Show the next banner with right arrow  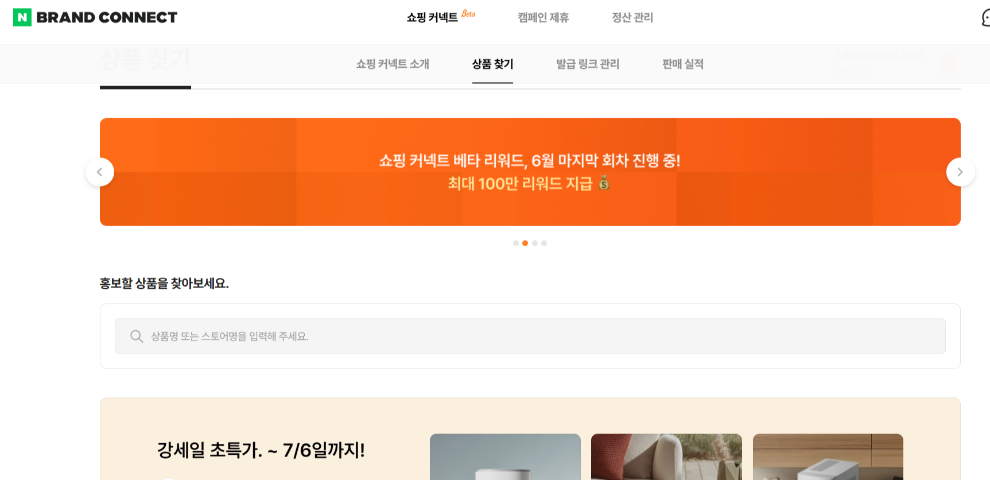tap(960, 172)
